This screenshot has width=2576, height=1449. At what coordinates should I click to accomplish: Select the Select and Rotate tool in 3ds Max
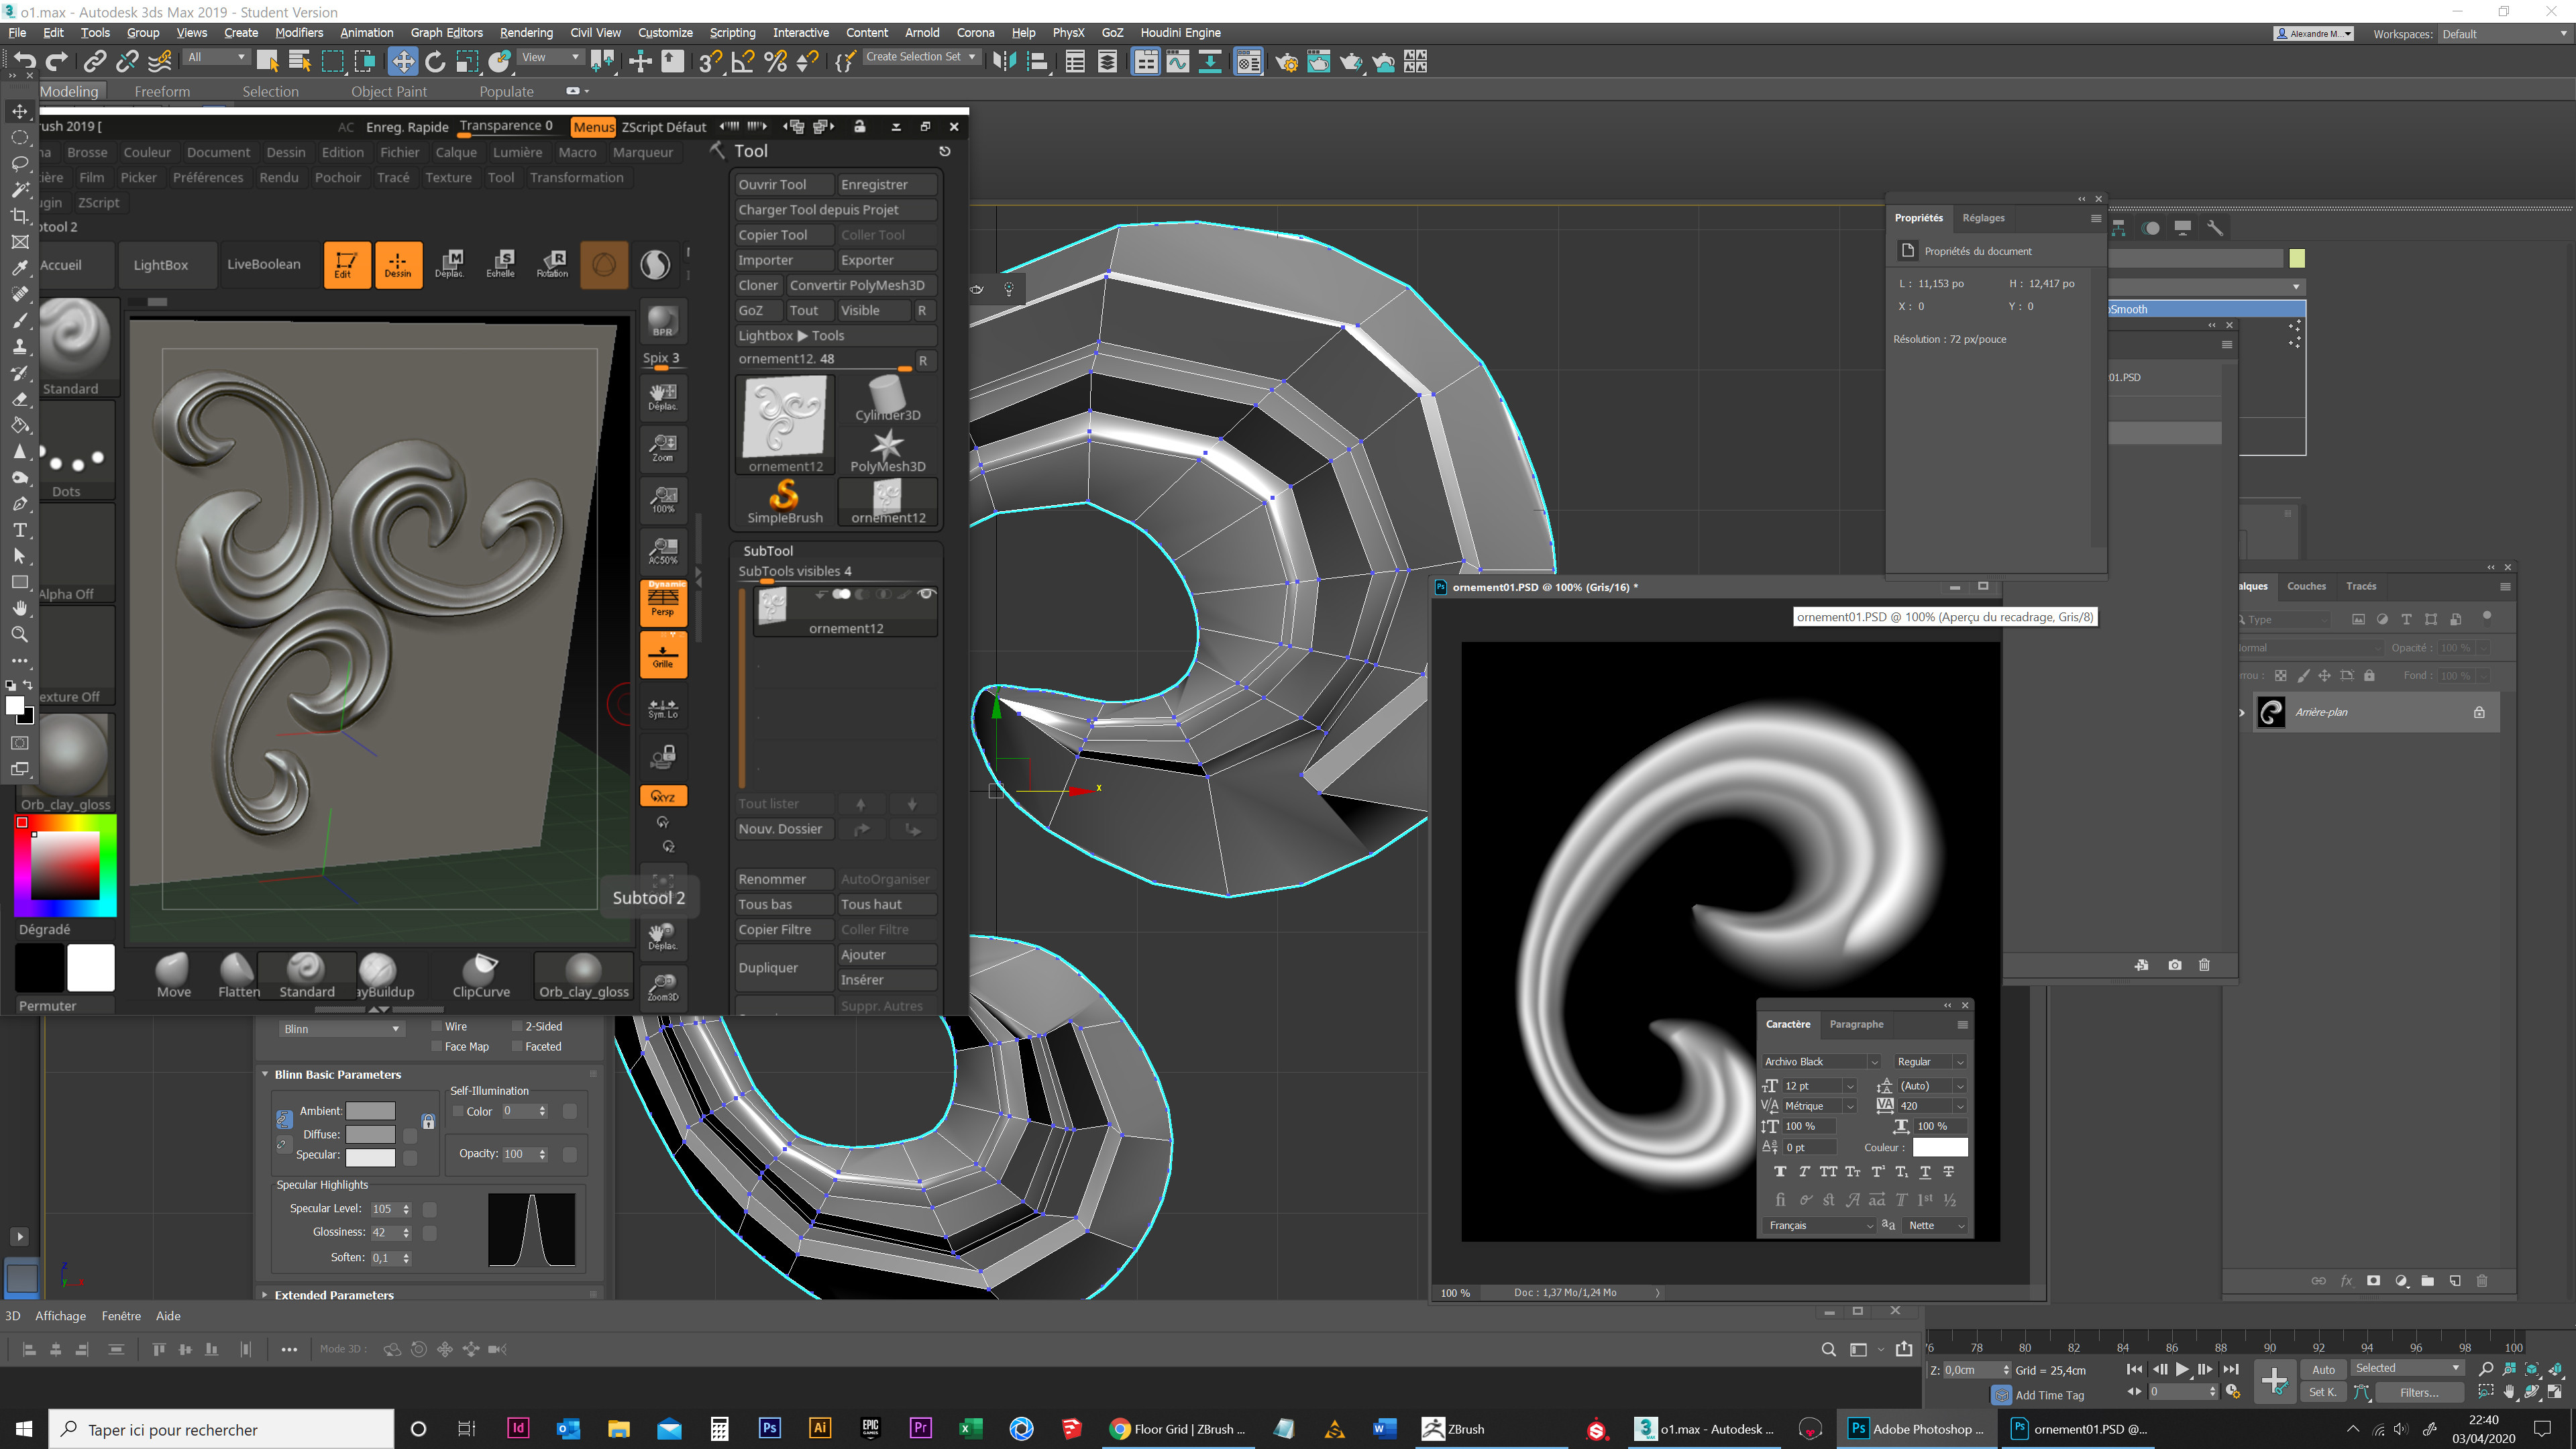(x=435, y=61)
